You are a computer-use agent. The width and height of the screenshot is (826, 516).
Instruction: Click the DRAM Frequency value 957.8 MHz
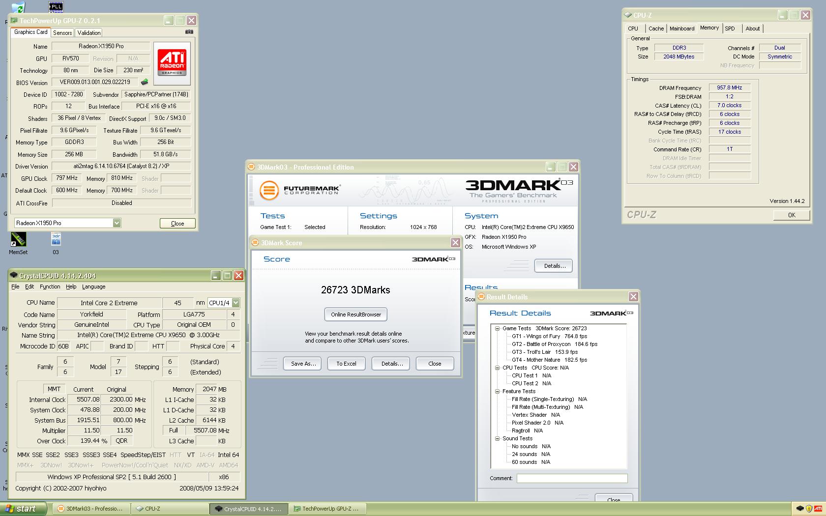pos(730,87)
